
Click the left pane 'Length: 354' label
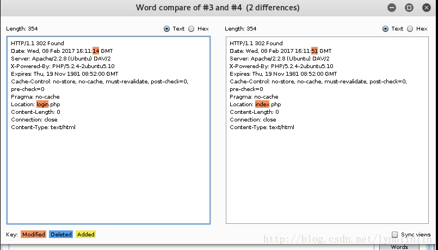(22, 29)
